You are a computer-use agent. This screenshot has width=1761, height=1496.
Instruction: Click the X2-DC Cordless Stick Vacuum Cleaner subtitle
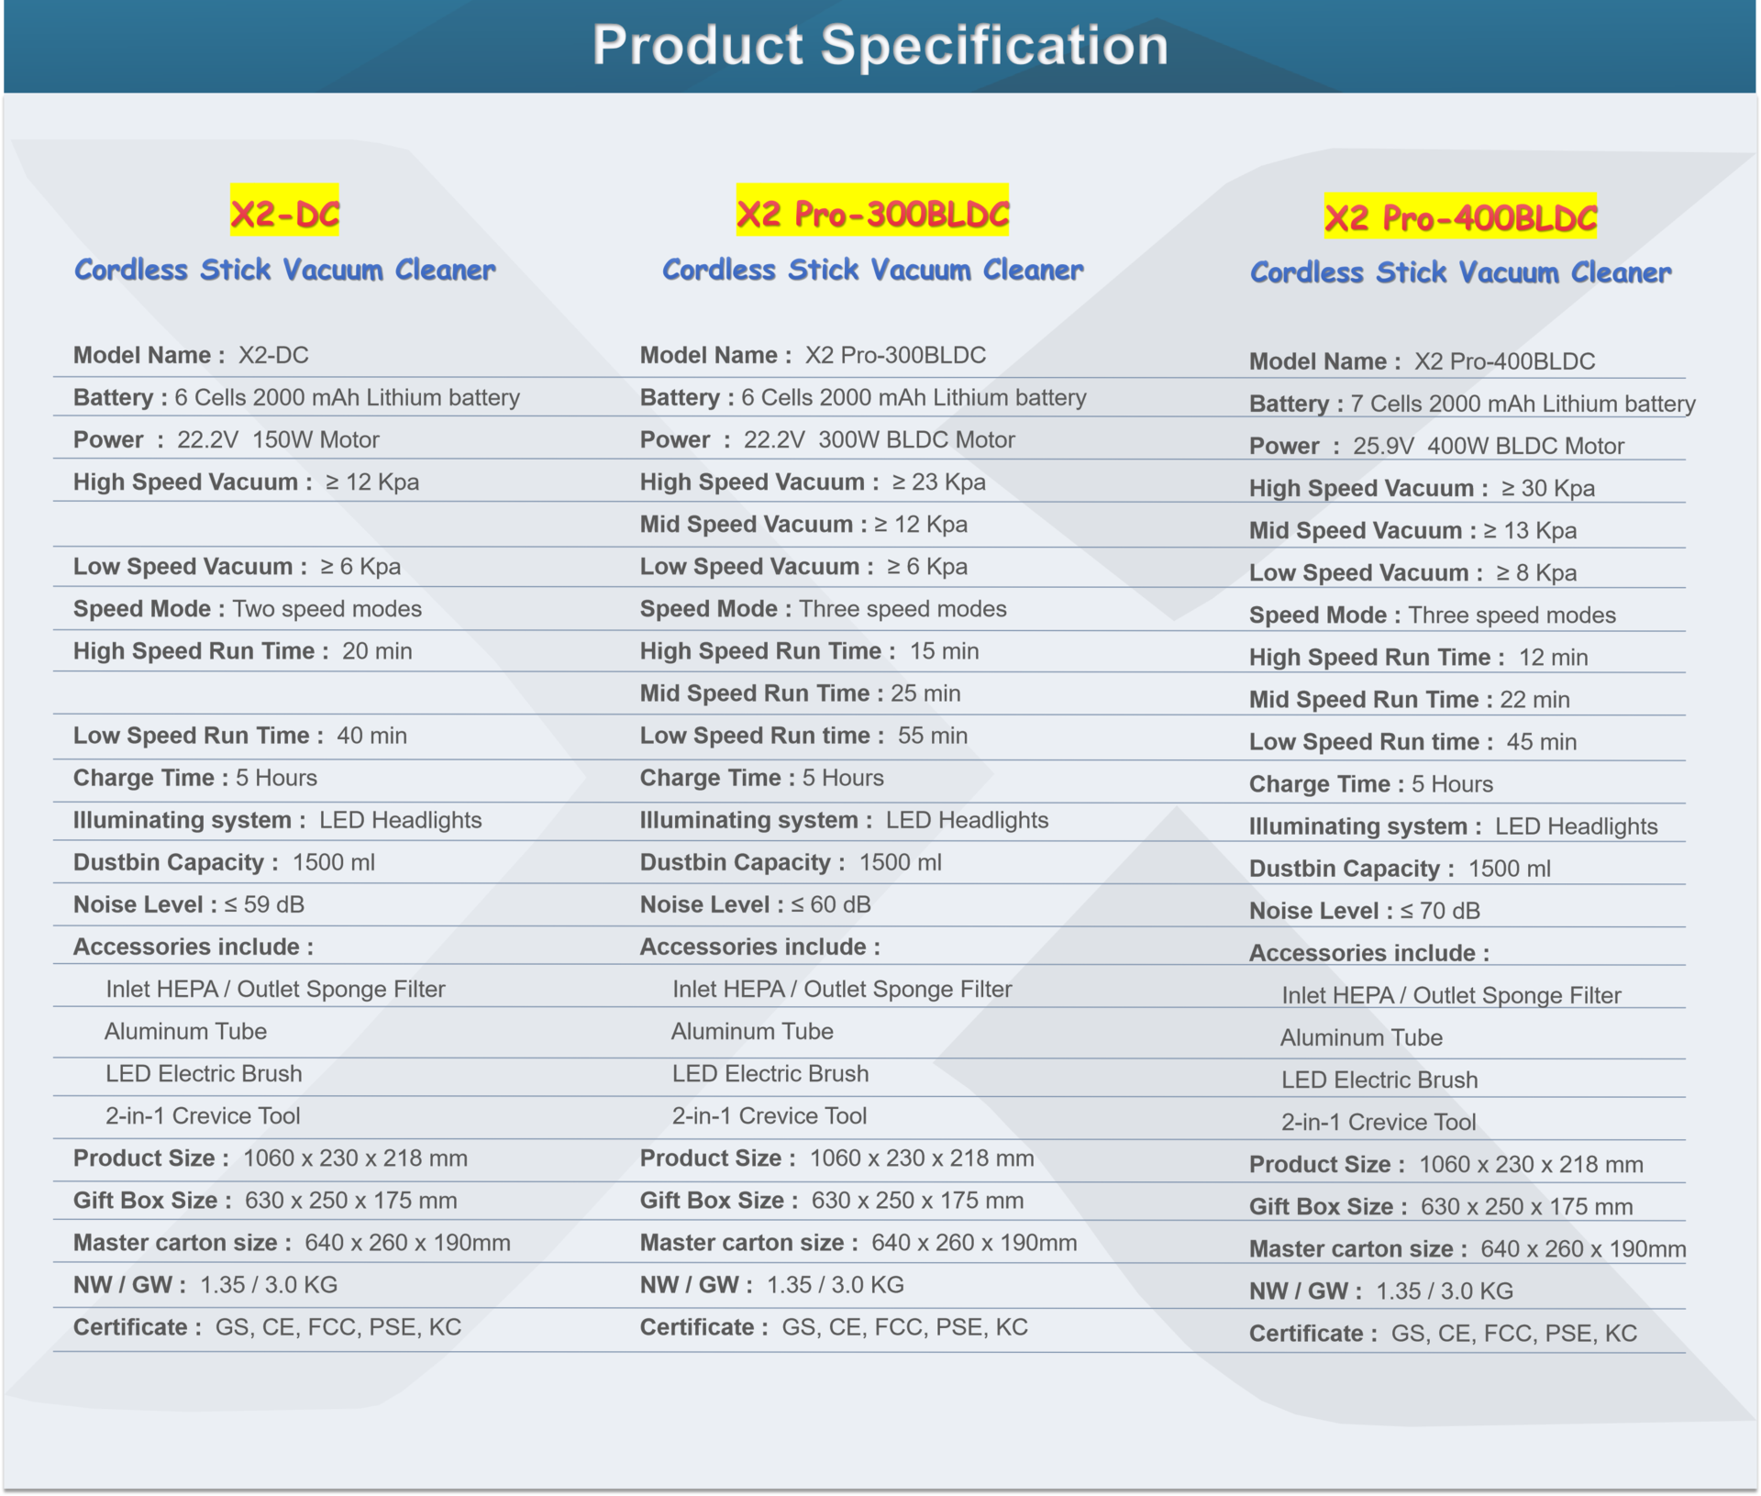click(x=284, y=270)
